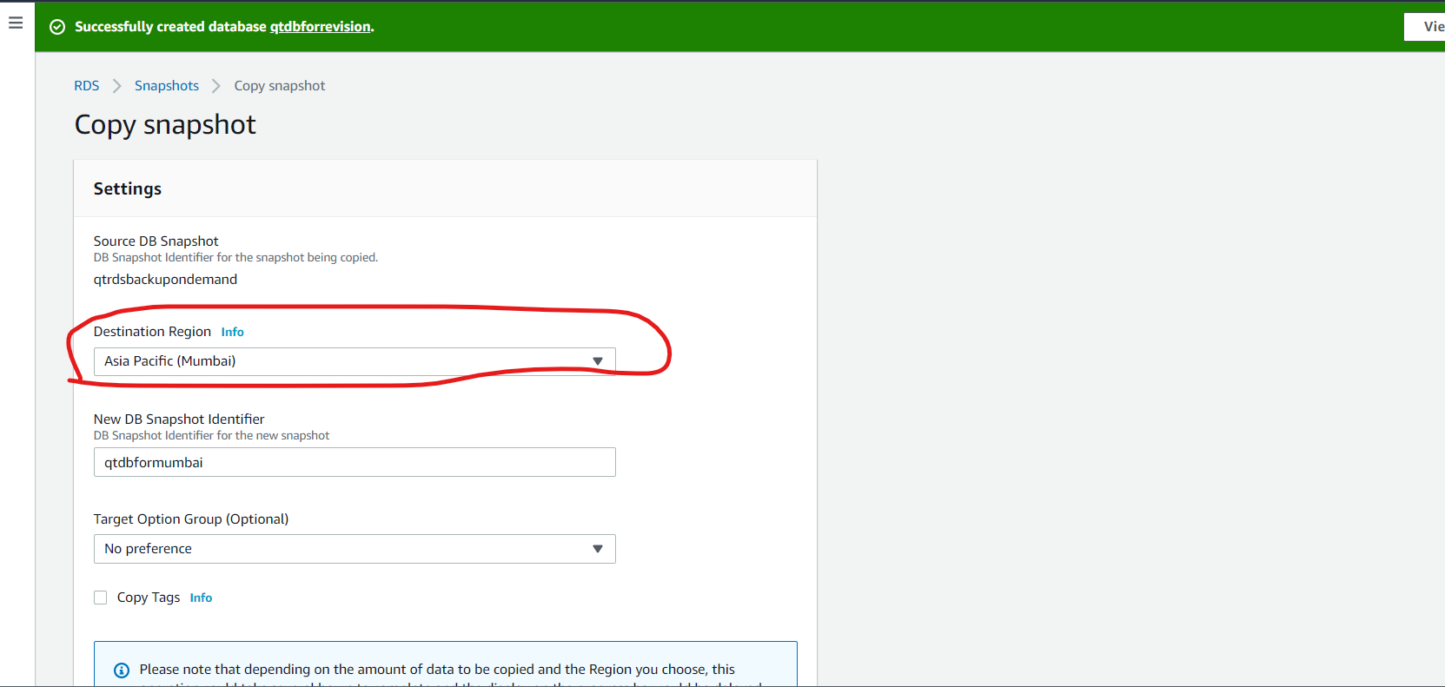The width and height of the screenshot is (1445, 687).
Task: Click the Copy snapshot breadcrumb text
Action: click(x=280, y=86)
